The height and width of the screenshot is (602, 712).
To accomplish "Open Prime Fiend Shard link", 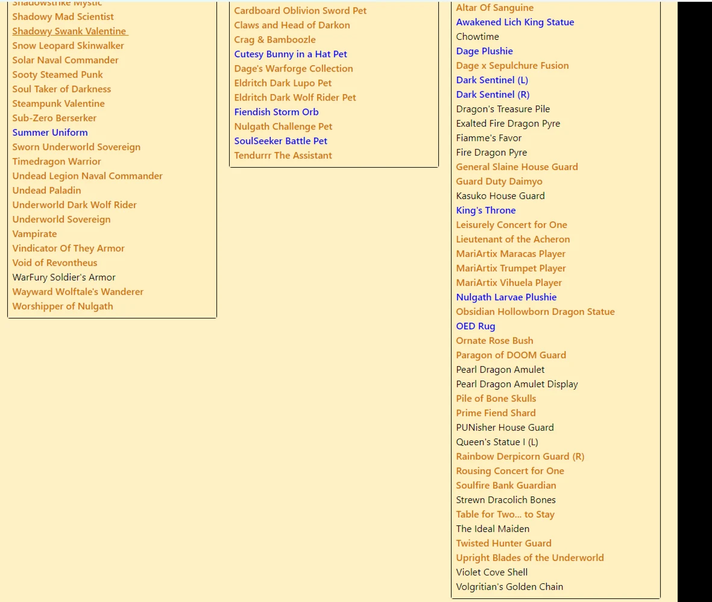I will (x=496, y=413).
